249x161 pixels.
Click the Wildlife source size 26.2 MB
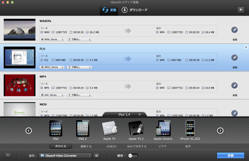pos(94,32)
